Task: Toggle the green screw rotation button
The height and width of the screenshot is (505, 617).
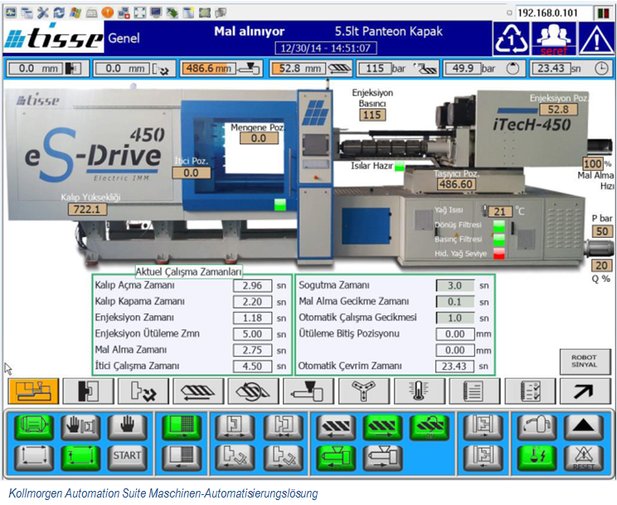Action: coord(429,427)
